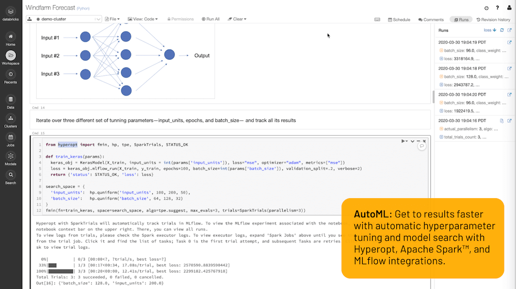Open the File menu
This screenshot has width=516, height=289.
click(112, 19)
